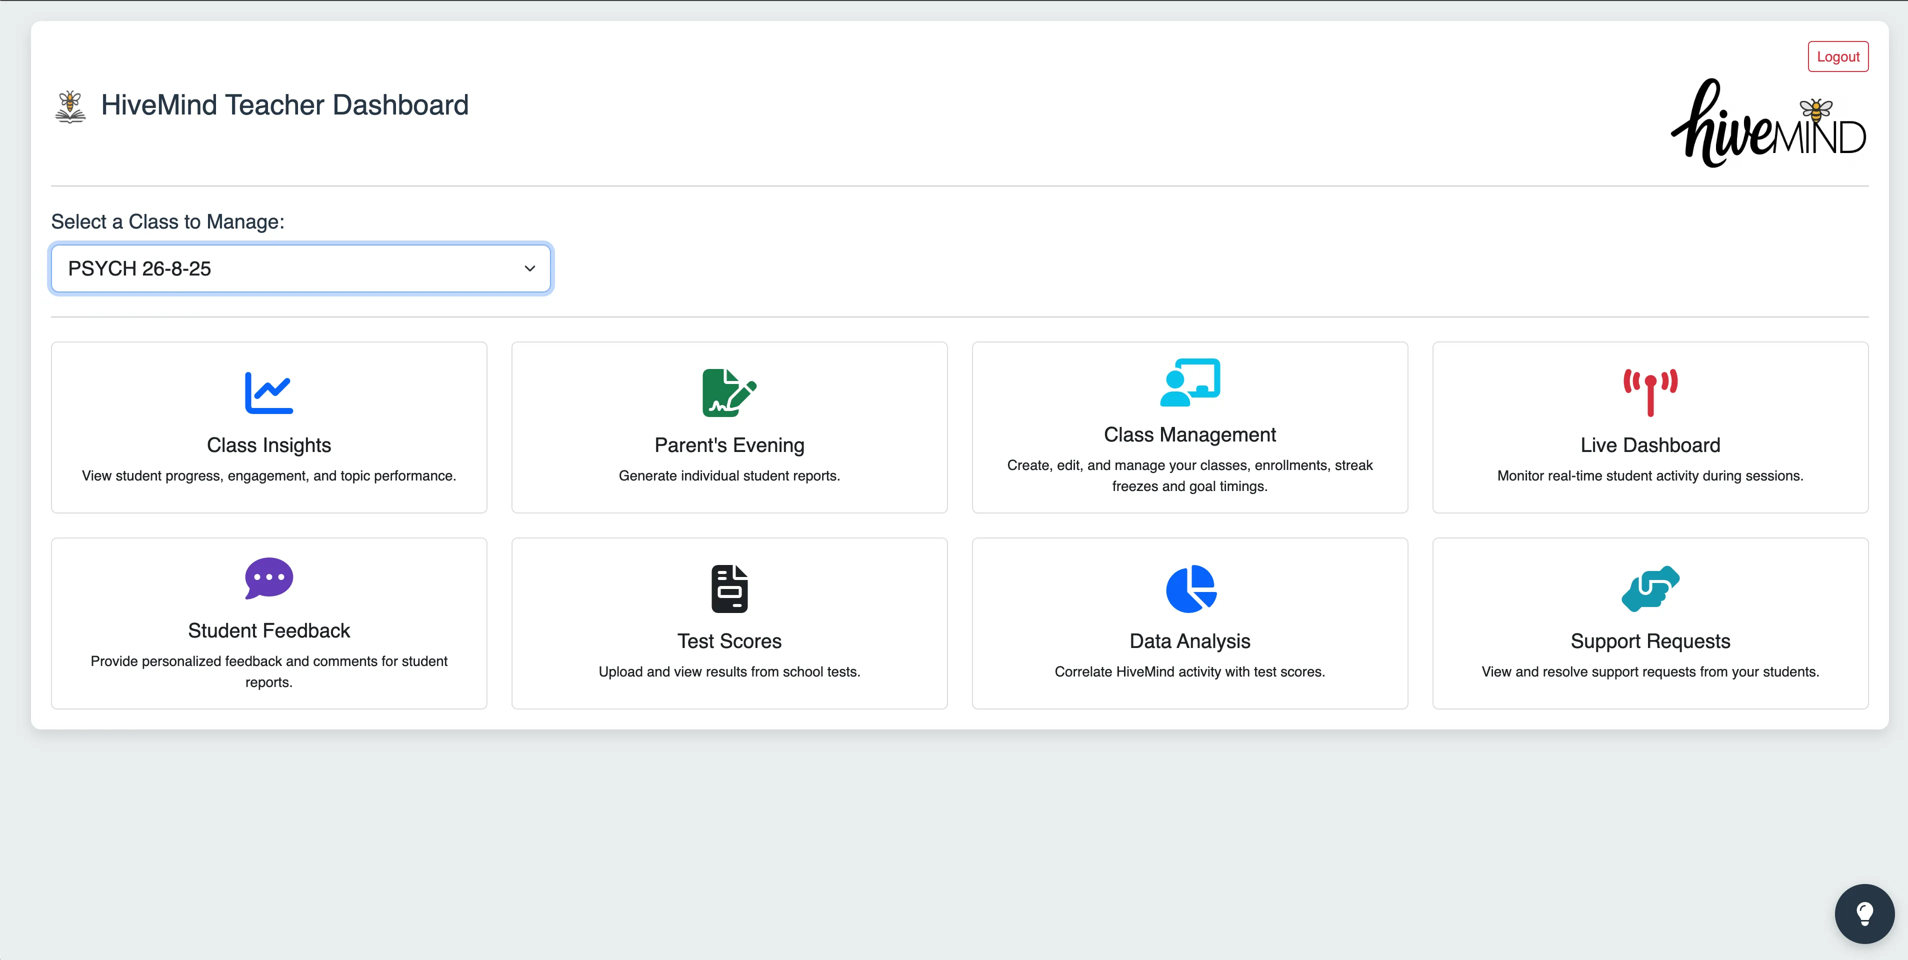Click the Parent's Evening signature document icon
Image resolution: width=1908 pixels, height=960 pixels.
(x=729, y=392)
